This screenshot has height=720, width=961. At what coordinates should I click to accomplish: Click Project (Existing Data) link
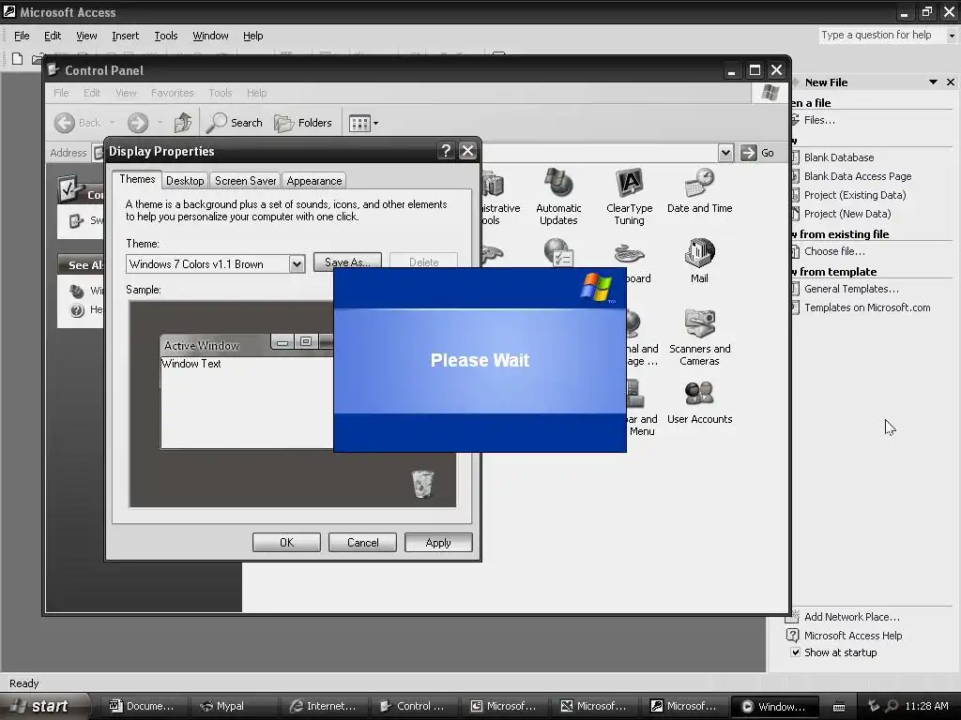[854, 195]
